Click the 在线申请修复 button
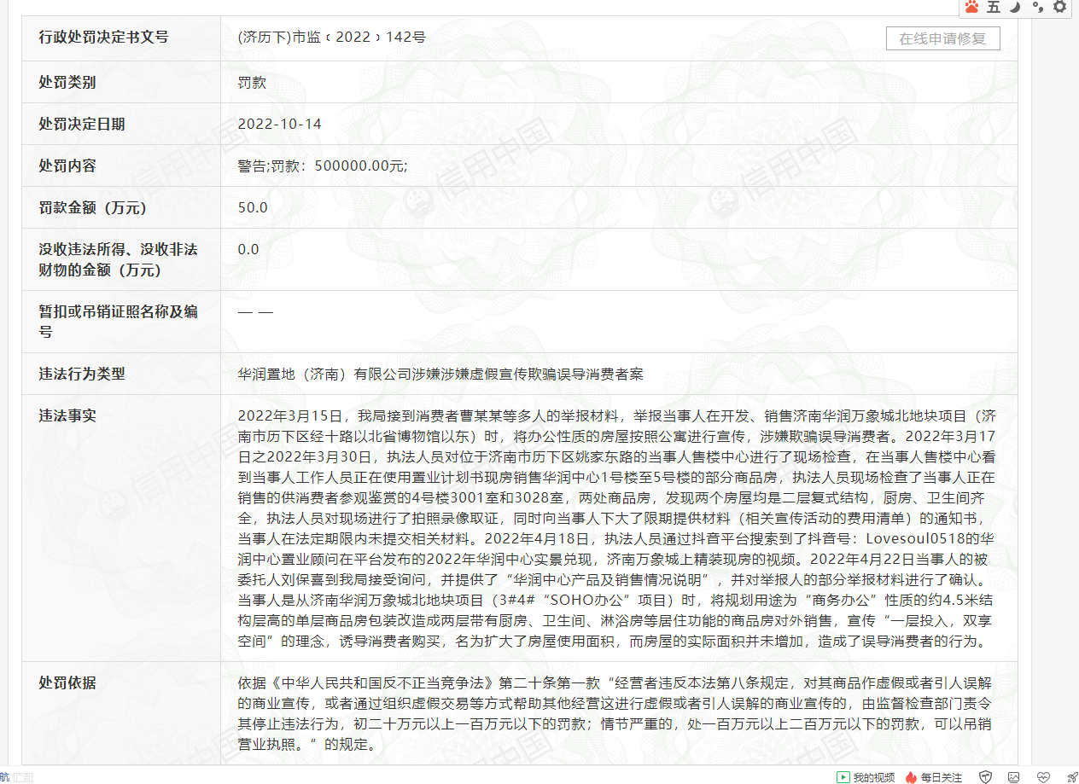 pyautogui.click(x=942, y=38)
